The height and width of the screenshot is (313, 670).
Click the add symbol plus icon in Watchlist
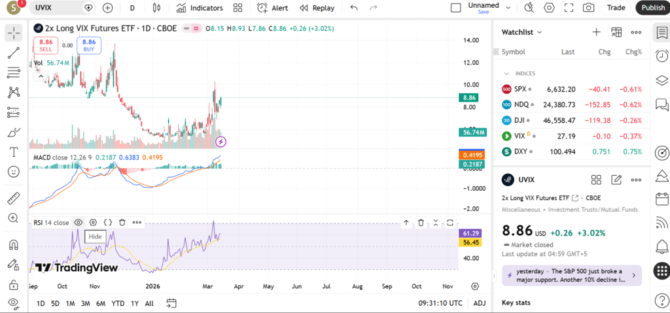coord(596,32)
